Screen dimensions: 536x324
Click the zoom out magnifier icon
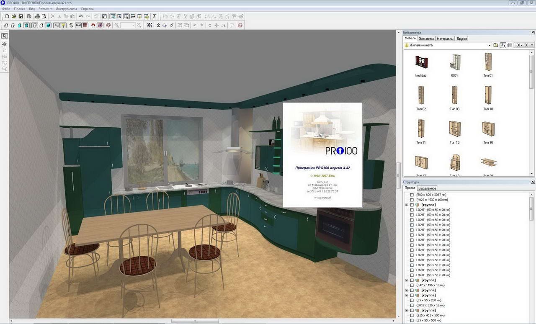click(x=139, y=25)
